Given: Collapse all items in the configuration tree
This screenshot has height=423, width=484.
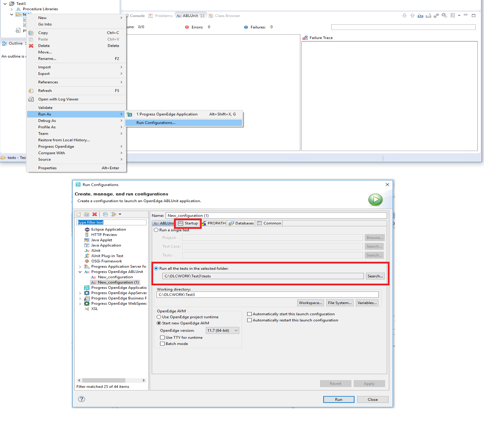Looking at the screenshot, I should pos(105,214).
